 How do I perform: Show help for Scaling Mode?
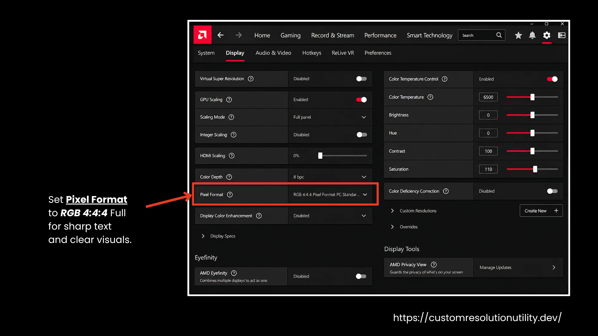click(231, 117)
